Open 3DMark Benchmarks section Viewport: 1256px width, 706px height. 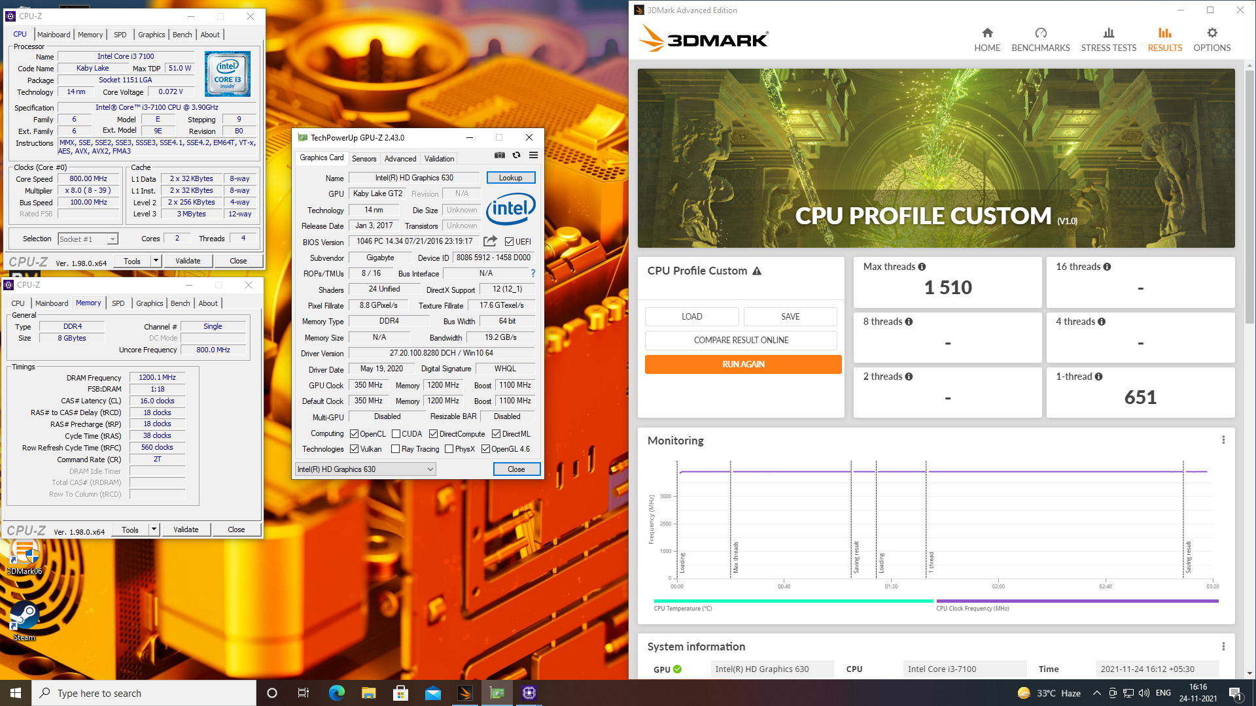pyautogui.click(x=1041, y=40)
